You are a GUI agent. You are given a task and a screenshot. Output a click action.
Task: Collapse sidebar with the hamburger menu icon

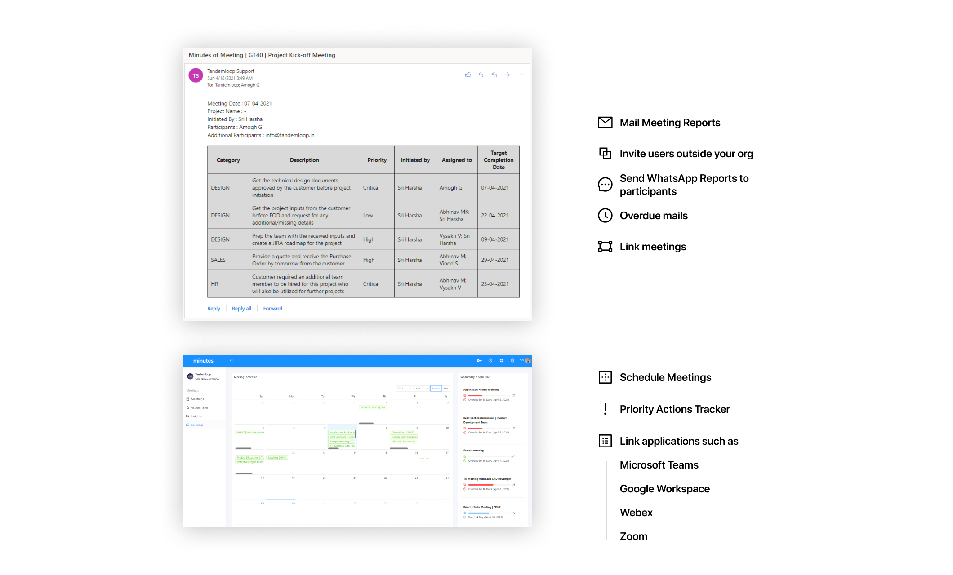(232, 361)
